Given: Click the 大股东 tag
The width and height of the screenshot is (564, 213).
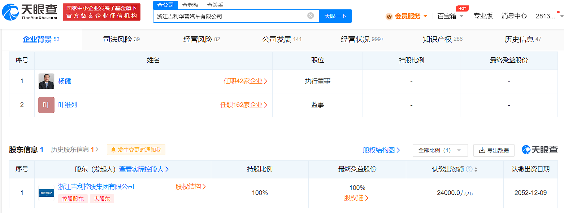Looking at the screenshot, I should 102,199.
